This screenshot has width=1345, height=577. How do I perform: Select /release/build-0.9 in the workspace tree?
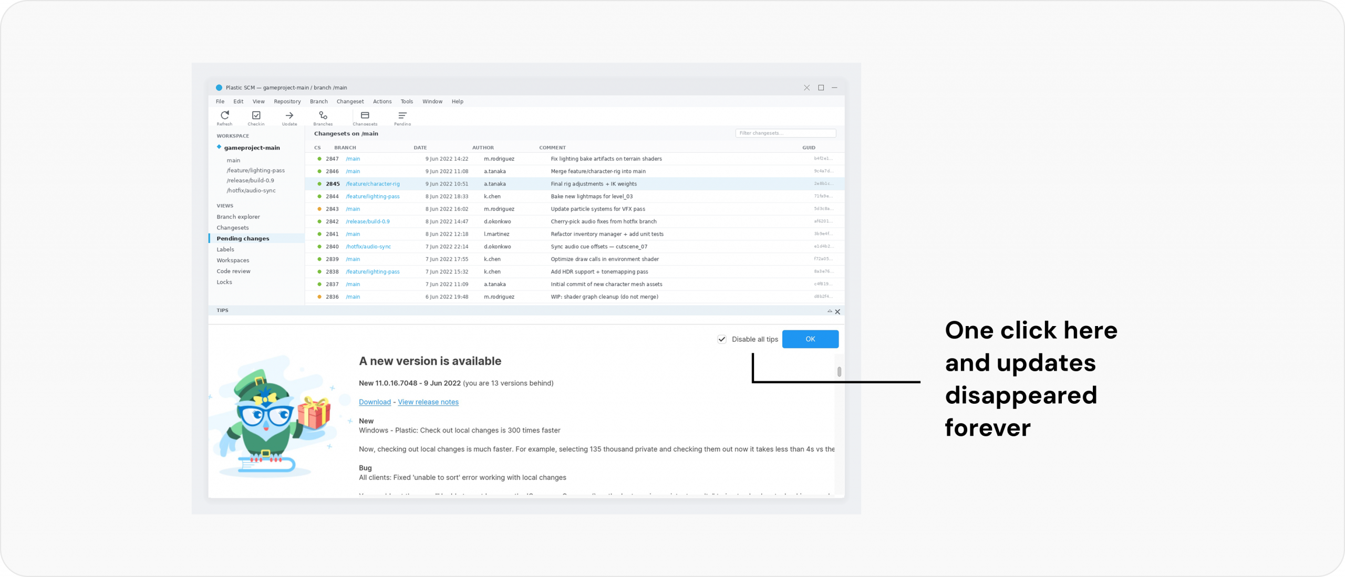pos(250,181)
